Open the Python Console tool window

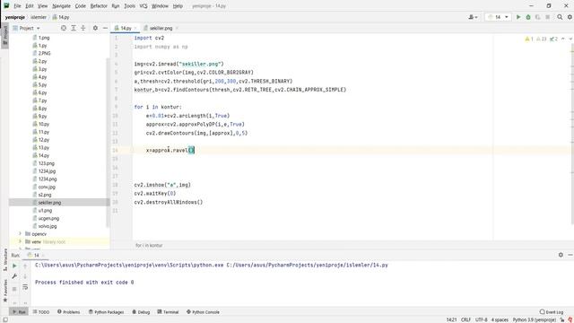coord(203,312)
